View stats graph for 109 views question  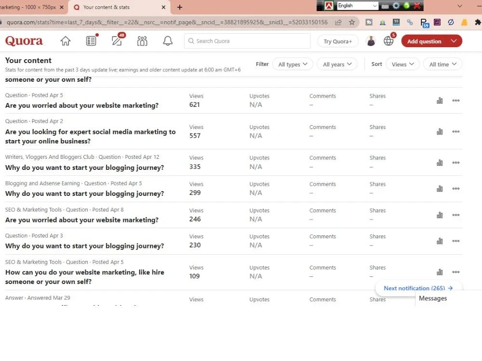click(440, 272)
